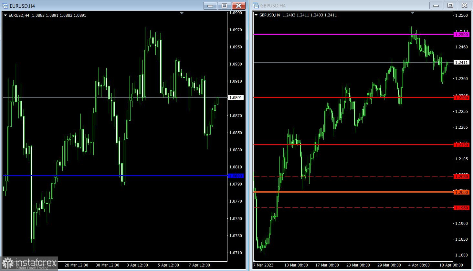Click the 28 Mar 12:00 time label
Screen dimensions: 473x271
tap(76, 265)
